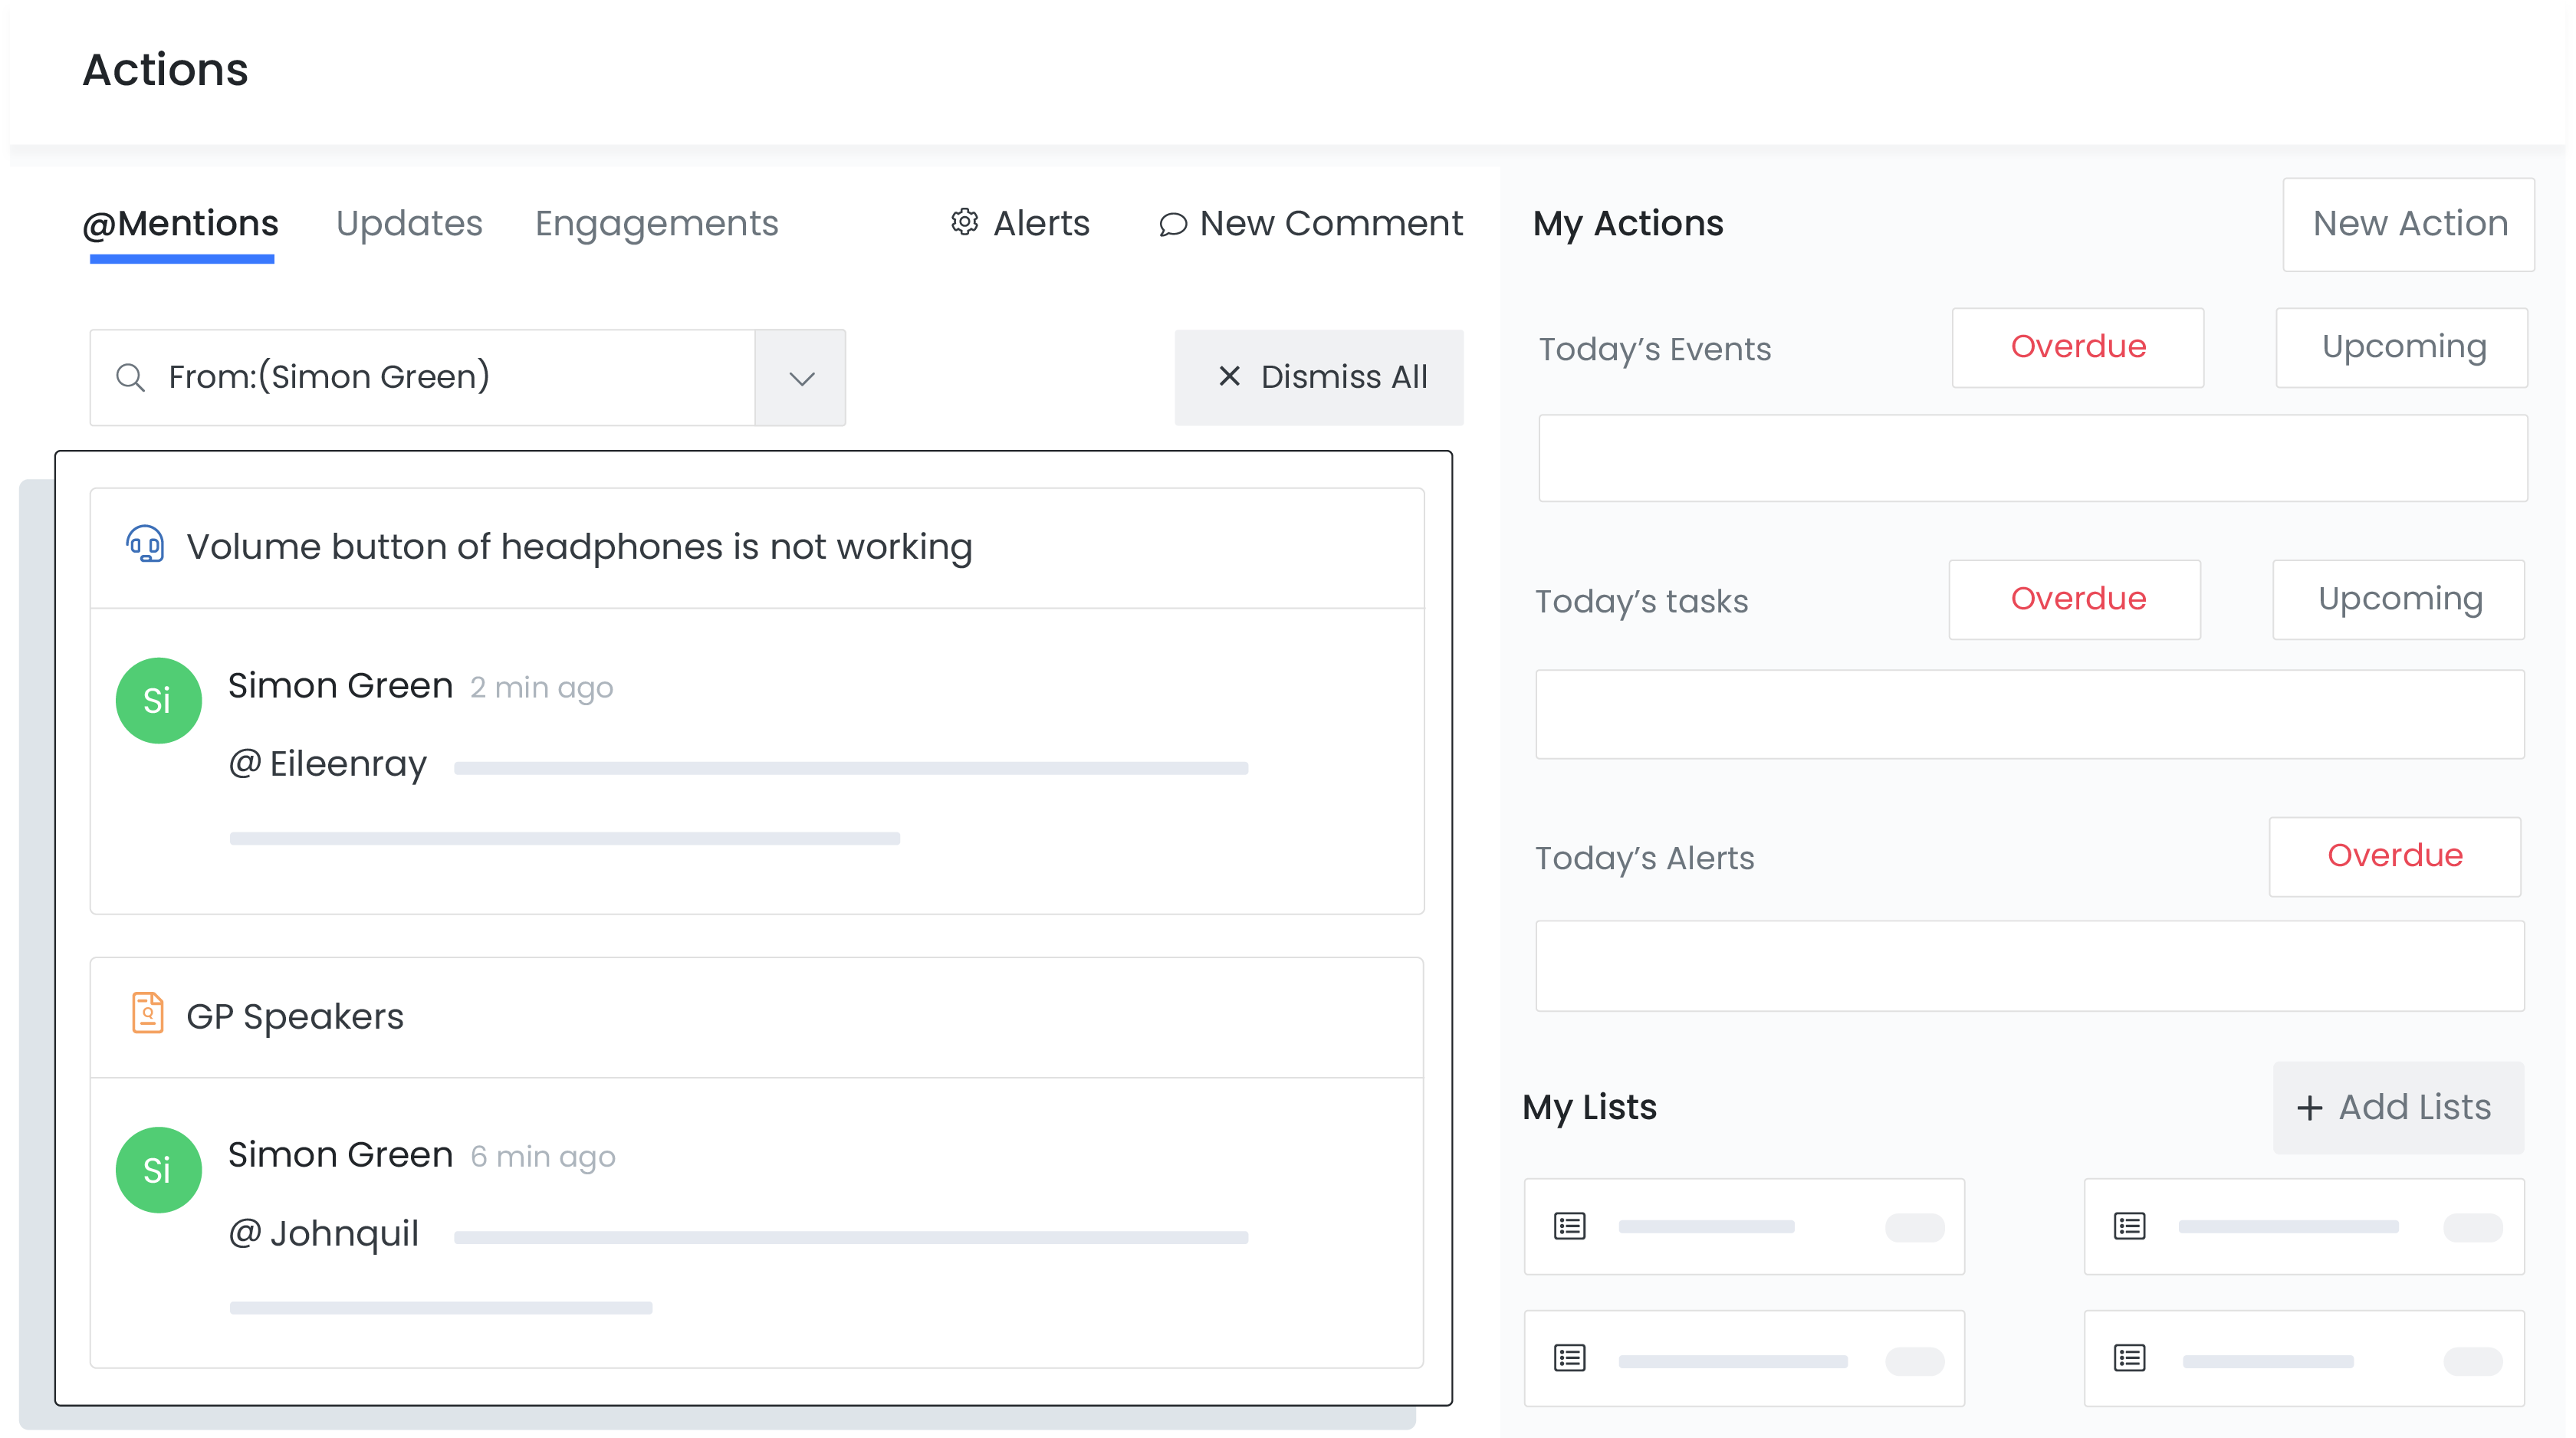Click Simon Green avatar on GP Speakers mention
The width and height of the screenshot is (2576, 1438).
click(x=158, y=1169)
